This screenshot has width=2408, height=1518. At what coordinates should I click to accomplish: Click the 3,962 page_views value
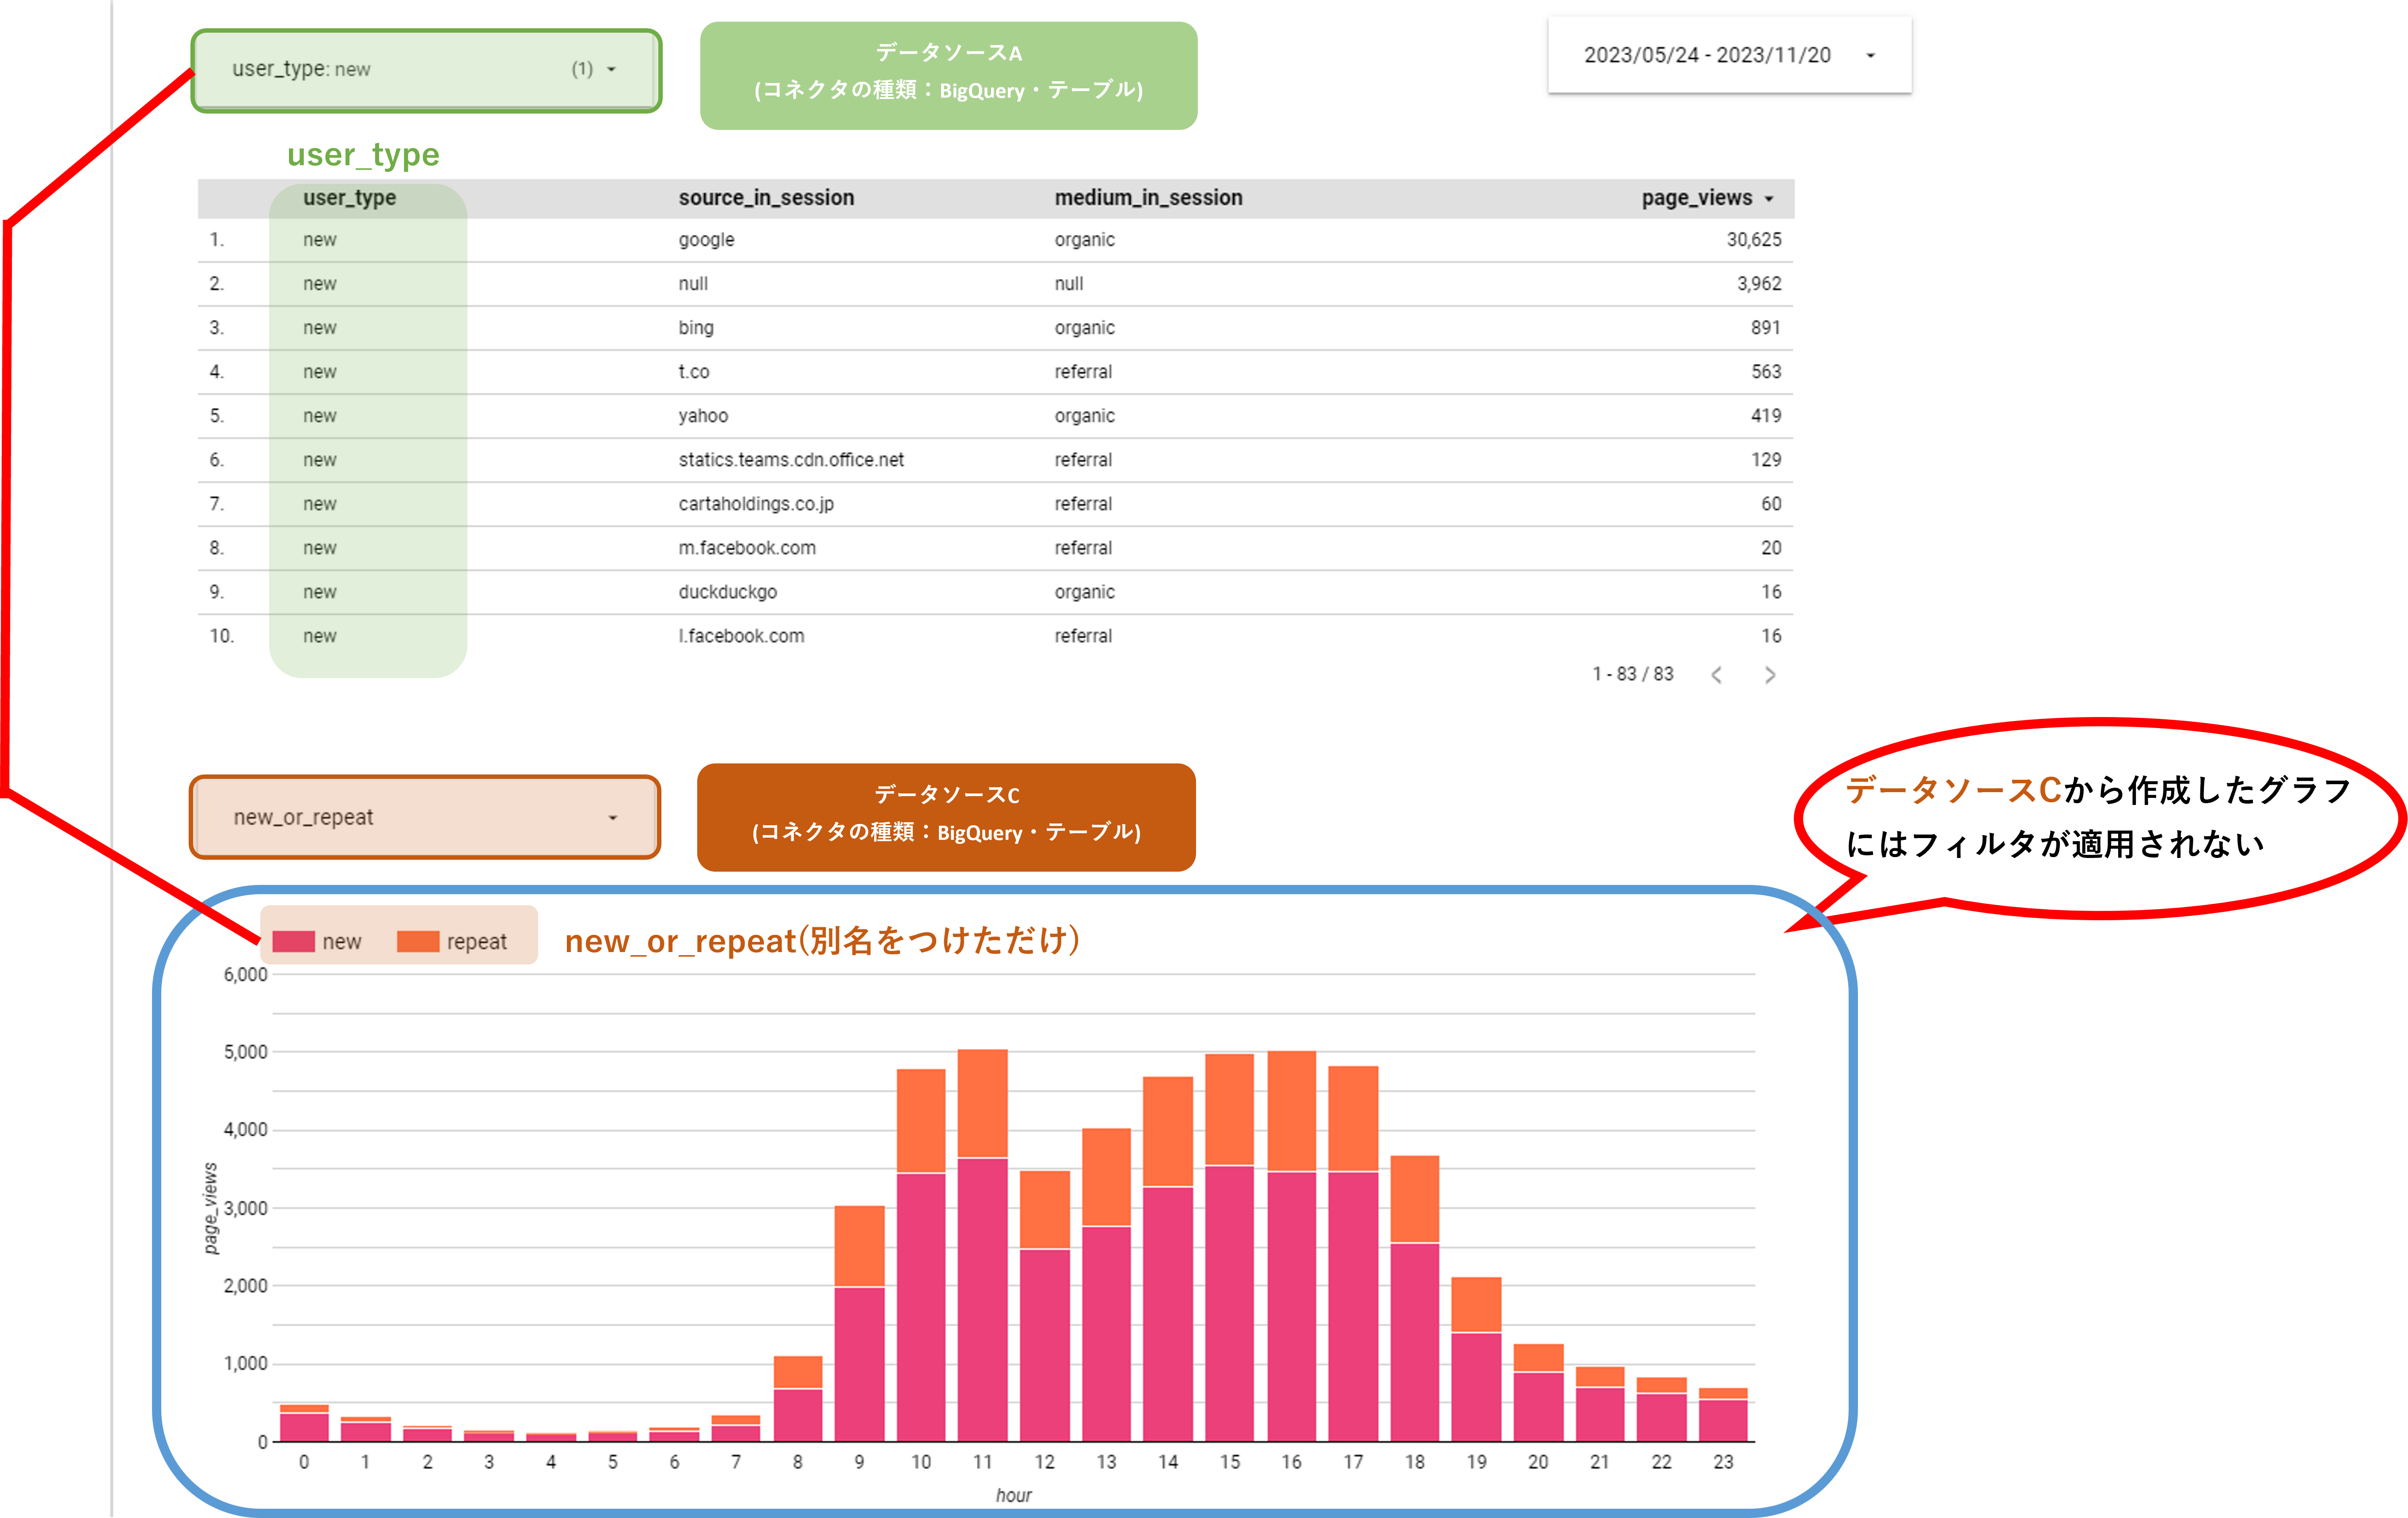pyautogui.click(x=1759, y=284)
